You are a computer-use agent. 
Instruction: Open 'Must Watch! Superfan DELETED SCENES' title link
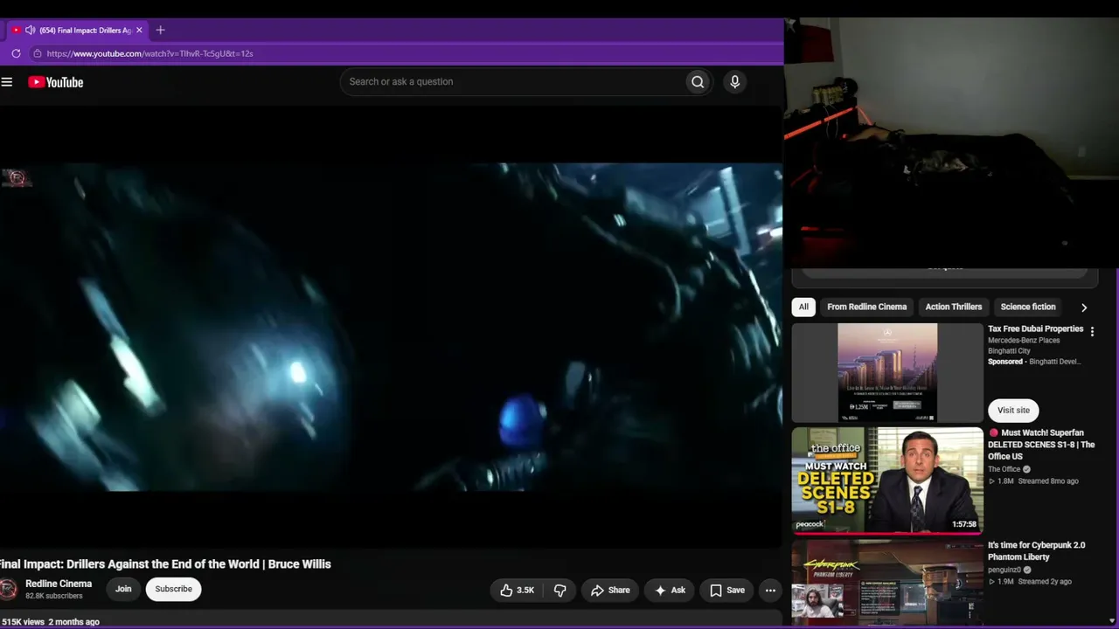click(1041, 445)
